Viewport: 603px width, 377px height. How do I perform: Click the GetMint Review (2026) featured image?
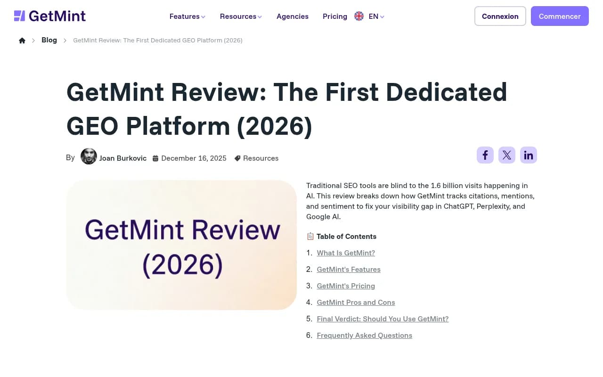pyautogui.click(x=181, y=245)
